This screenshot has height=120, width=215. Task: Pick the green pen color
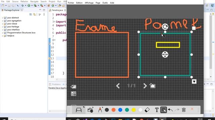pyautogui.click(x=127, y=110)
